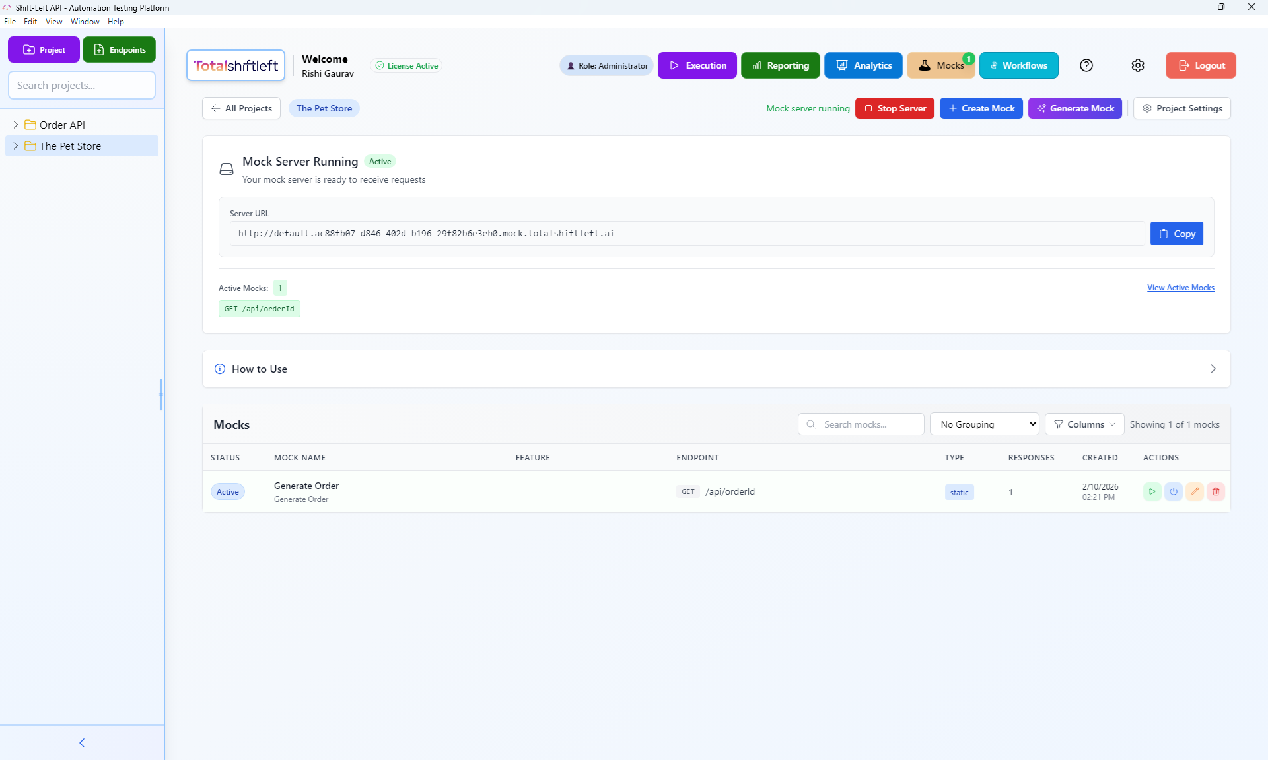Open the Execution section

697,65
